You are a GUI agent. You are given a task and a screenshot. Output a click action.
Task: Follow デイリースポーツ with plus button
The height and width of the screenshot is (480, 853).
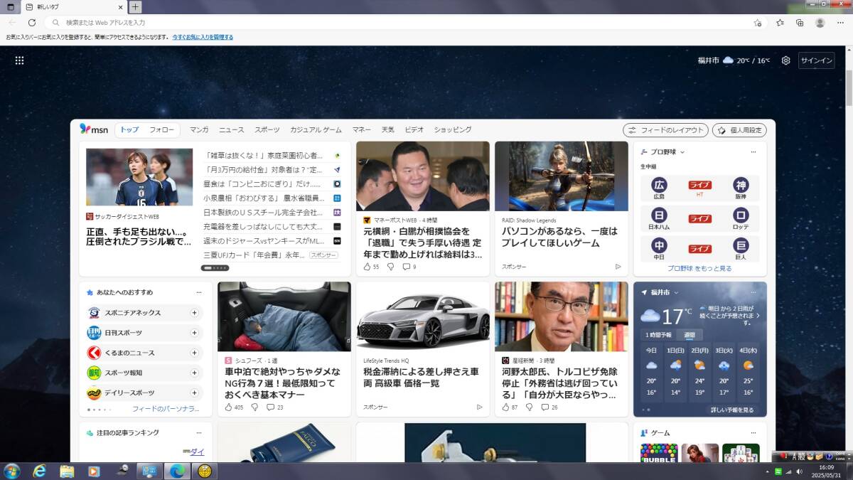coord(194,393)
